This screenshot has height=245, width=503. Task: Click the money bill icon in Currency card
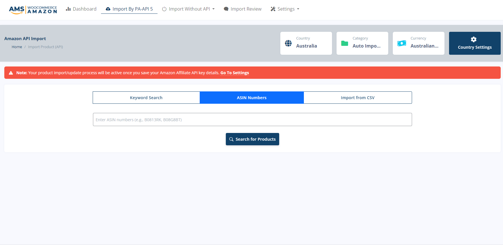tap(402, 43)
